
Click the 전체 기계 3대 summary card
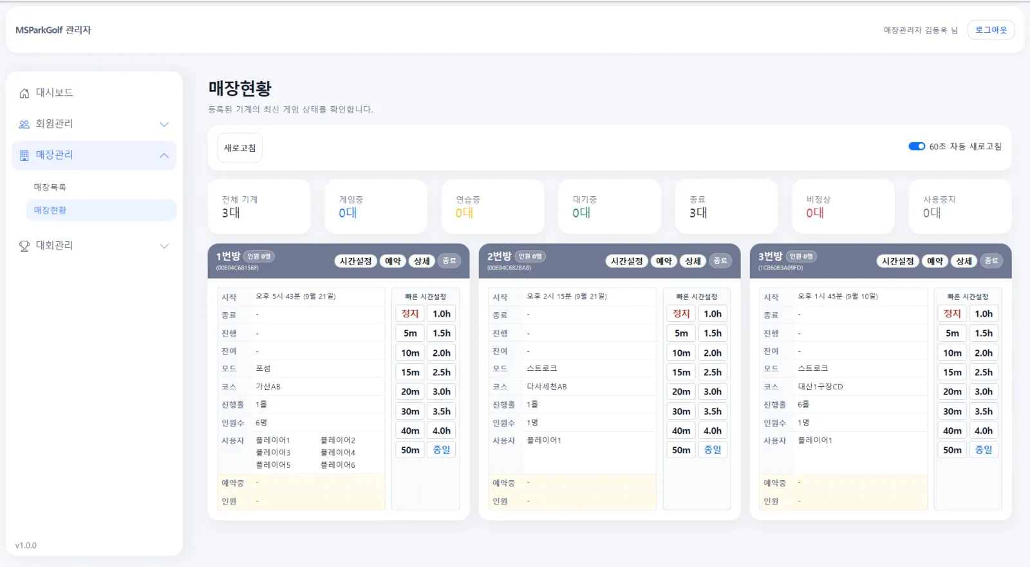(259, 207)
